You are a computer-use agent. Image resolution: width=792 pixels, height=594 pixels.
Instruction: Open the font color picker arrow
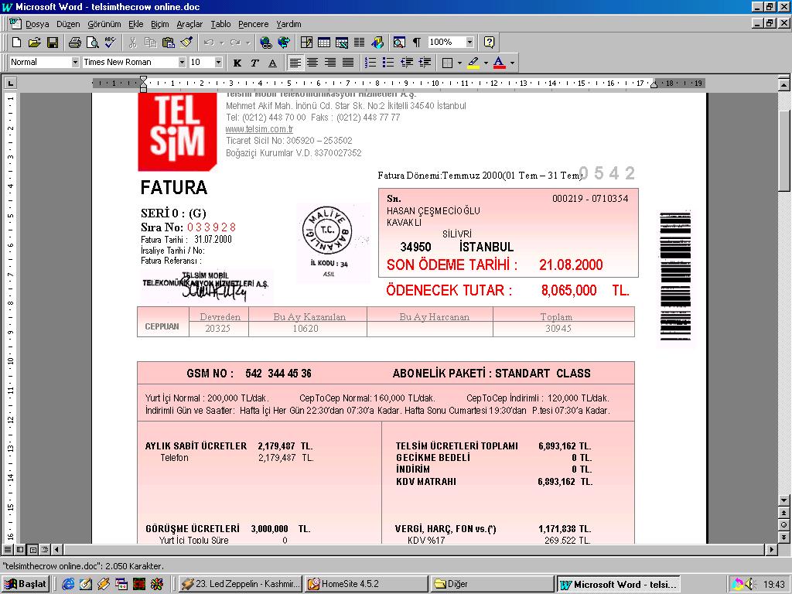511,63
